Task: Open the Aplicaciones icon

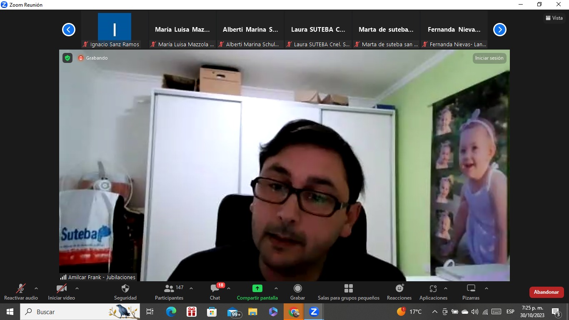Action: 433,289
